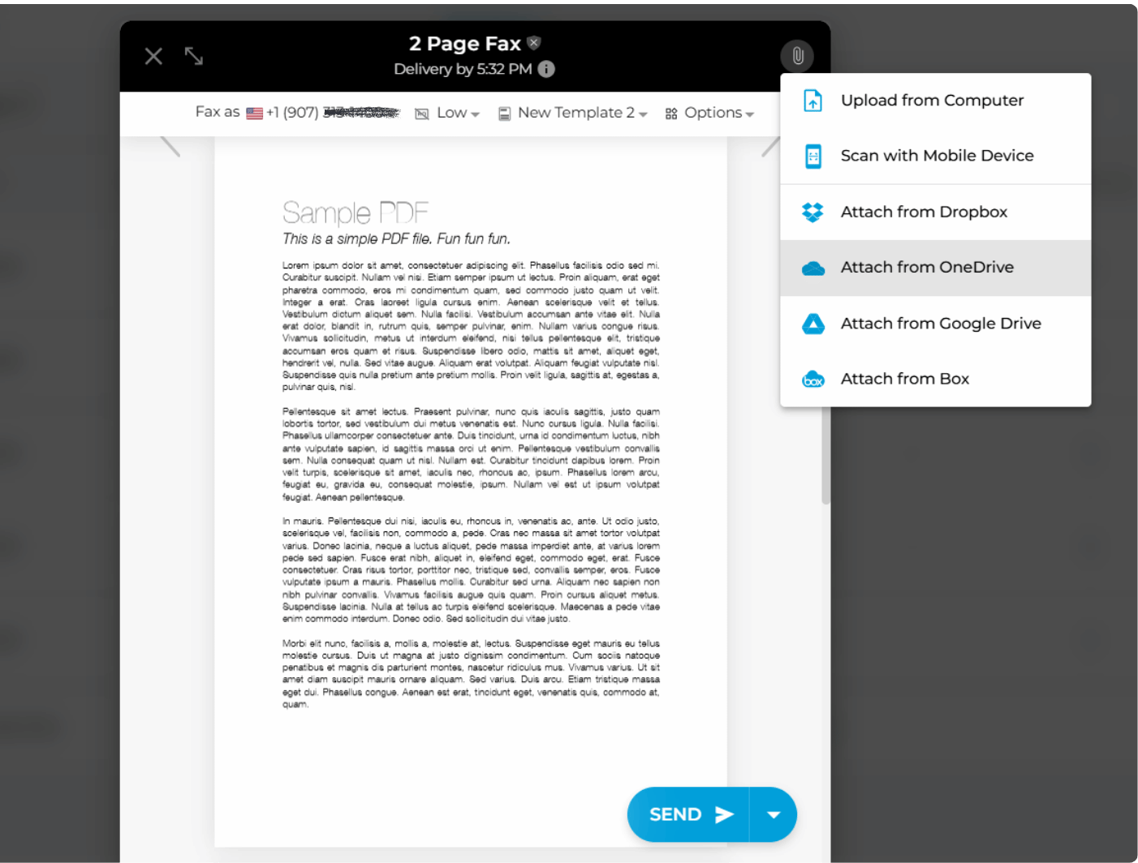
Task: Click the Upload from Computer file icon
Action: tap(813, 101)
